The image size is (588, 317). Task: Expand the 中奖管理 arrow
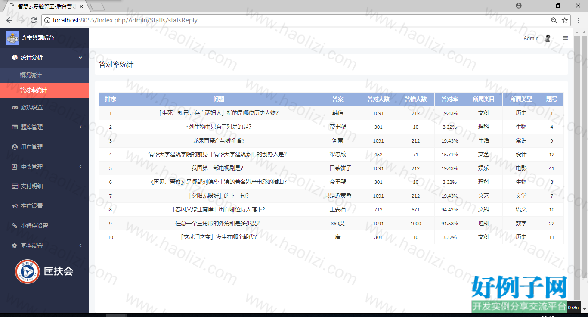80,167
